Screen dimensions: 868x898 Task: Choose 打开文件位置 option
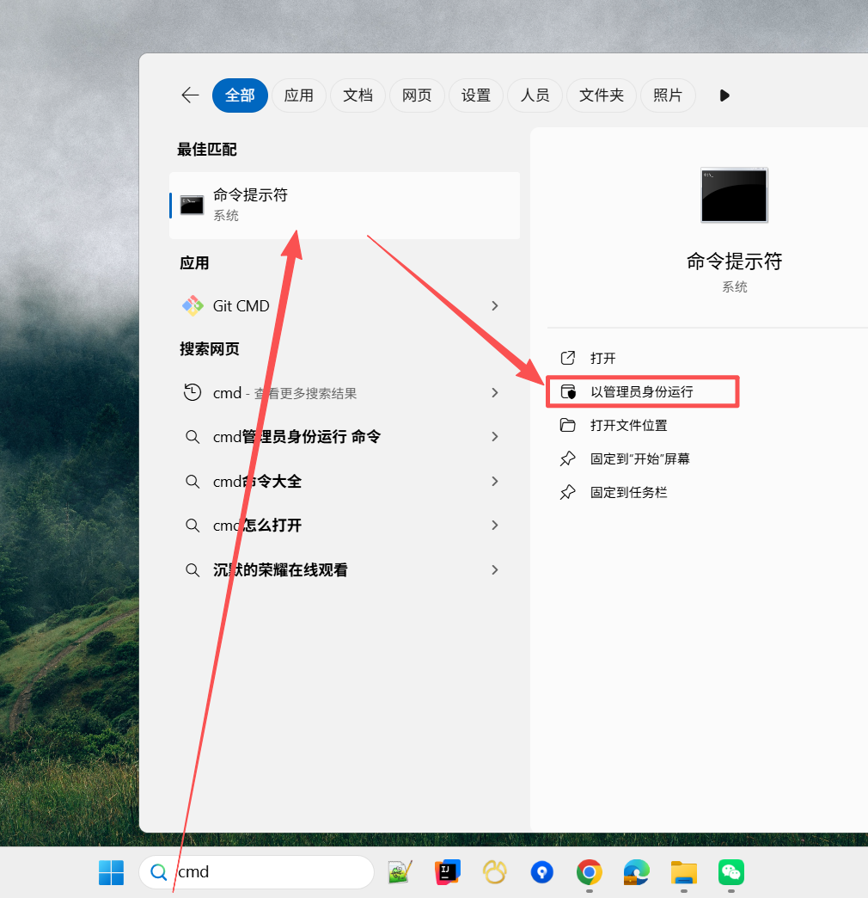(x=629, y=426)
